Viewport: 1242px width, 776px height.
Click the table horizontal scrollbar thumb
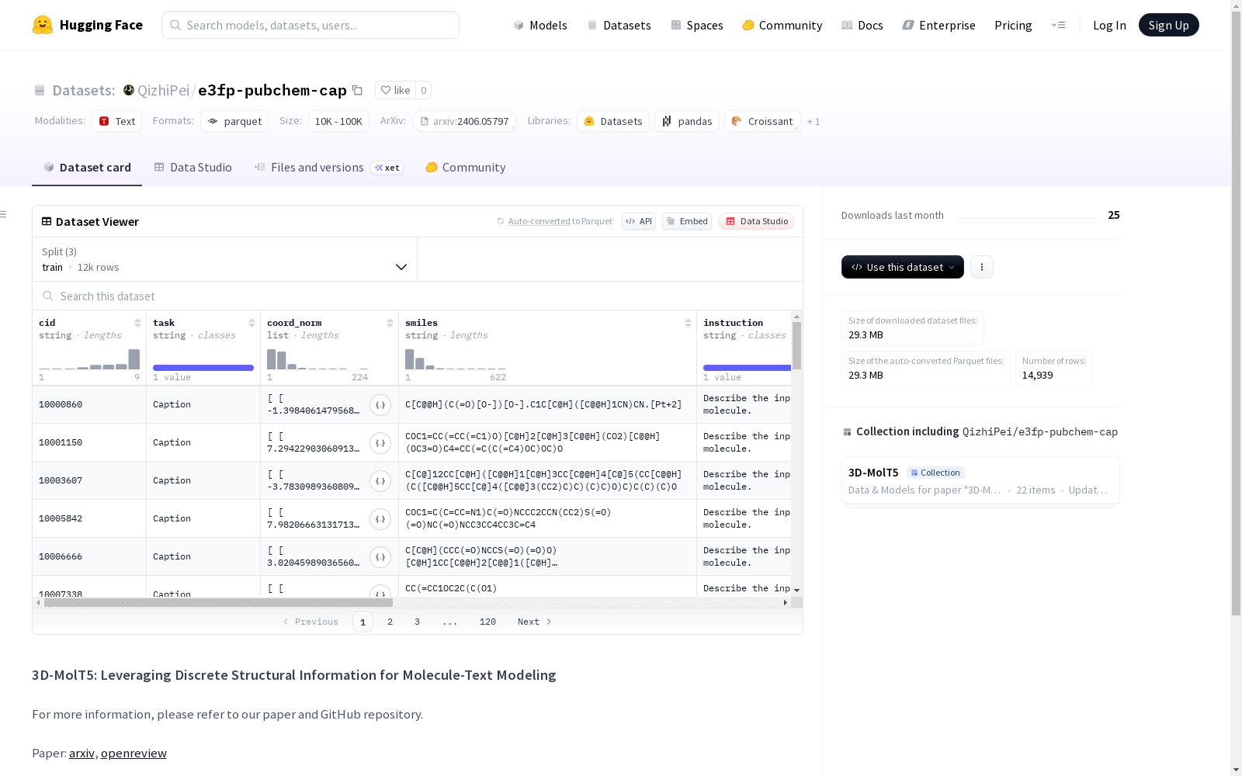(218, 602)
